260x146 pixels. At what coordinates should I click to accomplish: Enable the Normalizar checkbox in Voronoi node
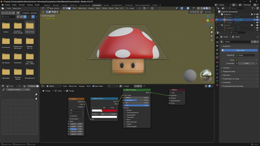[70, 119]
